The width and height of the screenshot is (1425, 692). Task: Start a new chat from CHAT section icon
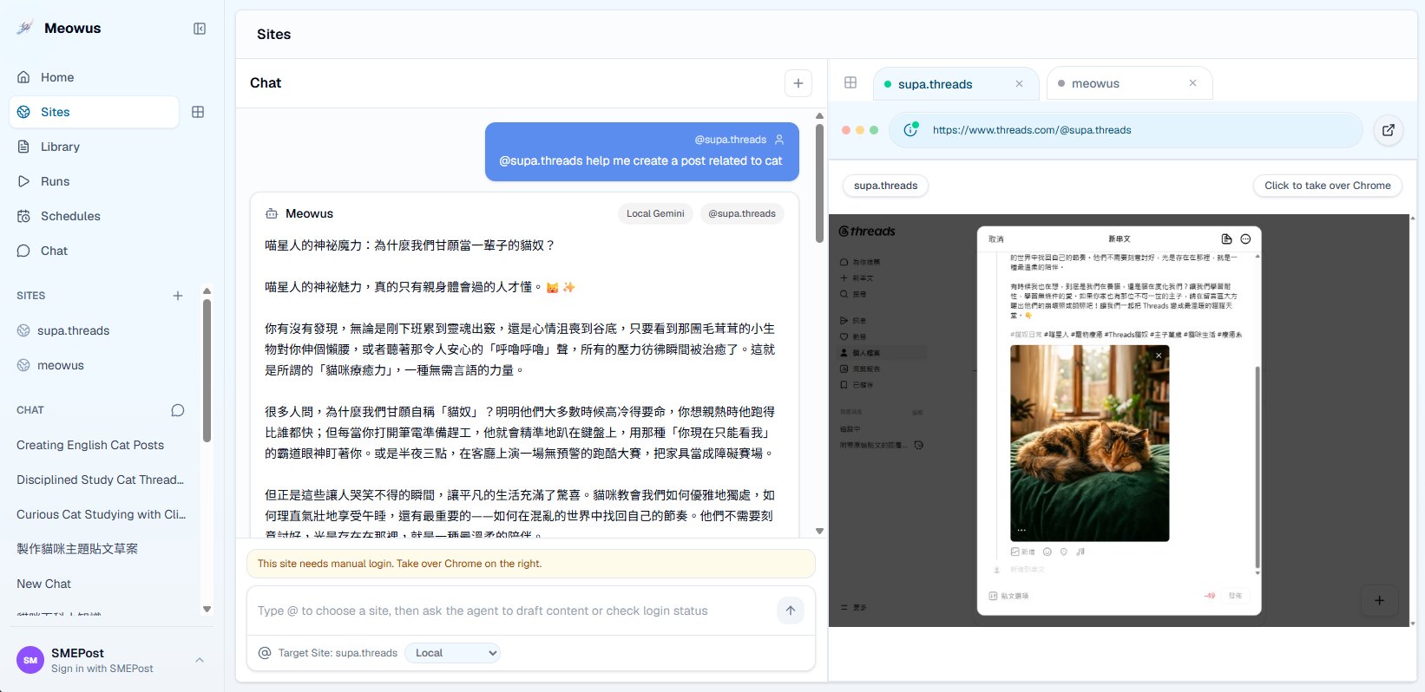pyautogui.click(x=178, y=410)
